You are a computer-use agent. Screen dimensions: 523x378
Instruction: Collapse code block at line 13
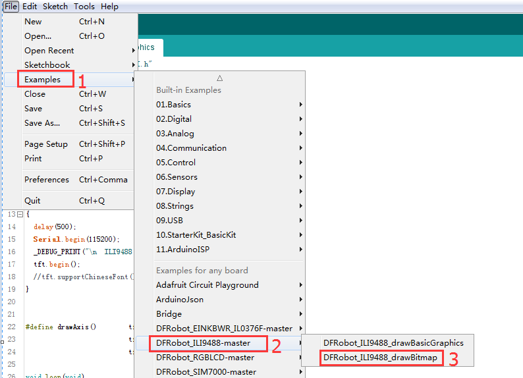(x=20, y=214)
